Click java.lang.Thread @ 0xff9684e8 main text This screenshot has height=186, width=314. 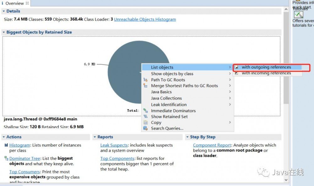[x=40, y=119]
